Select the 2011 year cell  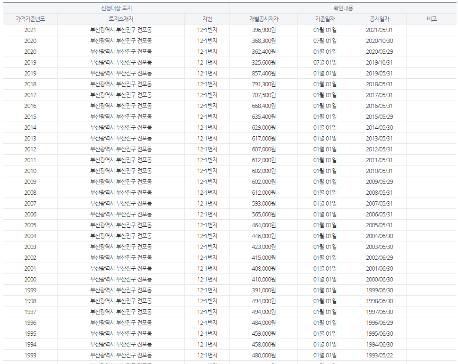click(x=30, y=160)
